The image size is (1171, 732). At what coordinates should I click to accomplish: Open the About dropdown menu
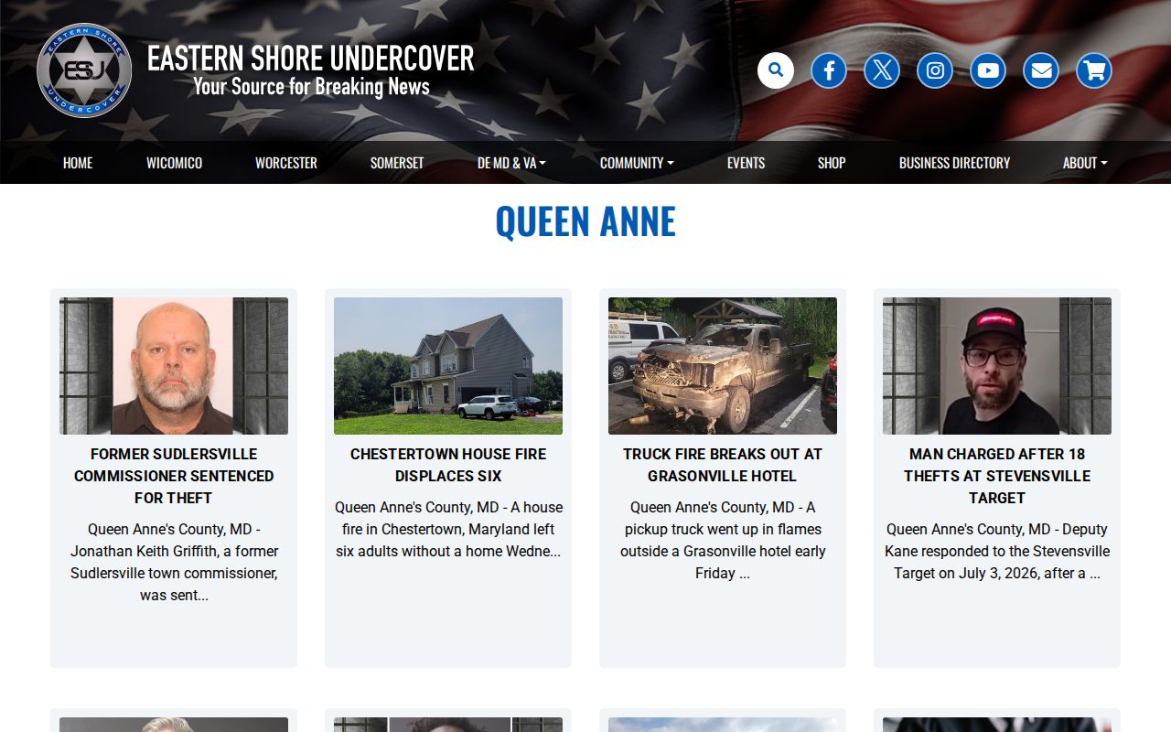1085,163
